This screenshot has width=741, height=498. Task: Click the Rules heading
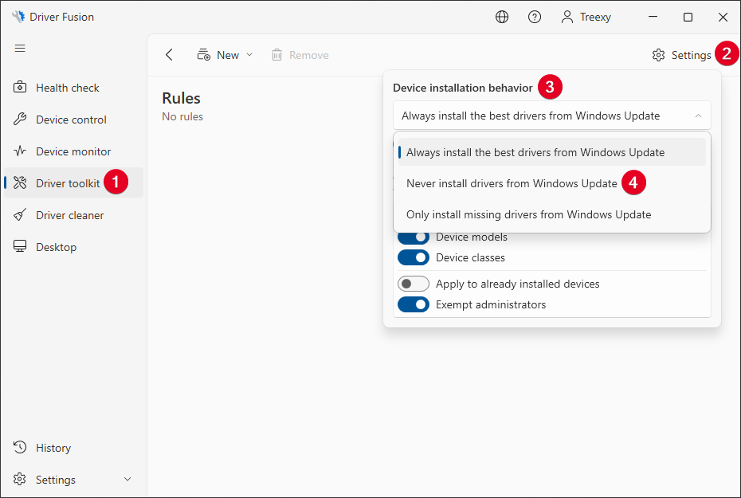click(181, 98)
